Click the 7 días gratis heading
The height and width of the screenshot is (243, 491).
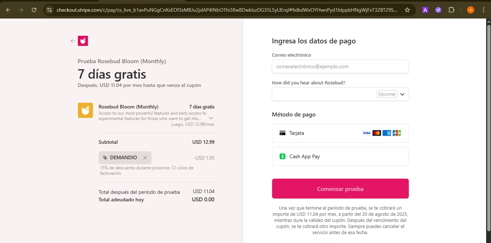[112, 74]
